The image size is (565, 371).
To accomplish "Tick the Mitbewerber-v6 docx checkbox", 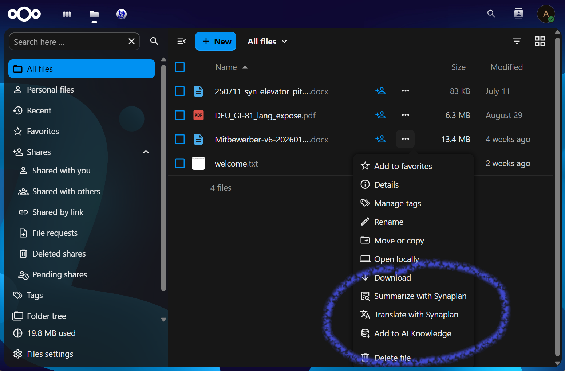I will click(180, 139).
